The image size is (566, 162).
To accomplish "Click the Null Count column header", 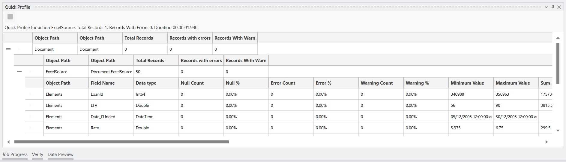I will pos(192,83).
